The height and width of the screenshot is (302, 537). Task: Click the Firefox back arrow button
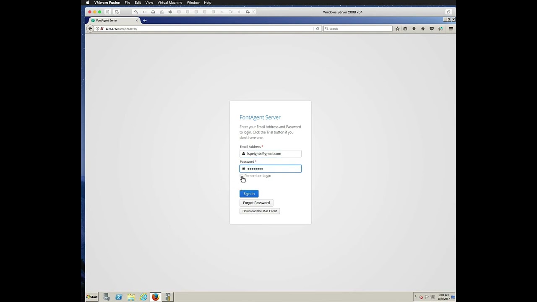click(x=90, y=29)
